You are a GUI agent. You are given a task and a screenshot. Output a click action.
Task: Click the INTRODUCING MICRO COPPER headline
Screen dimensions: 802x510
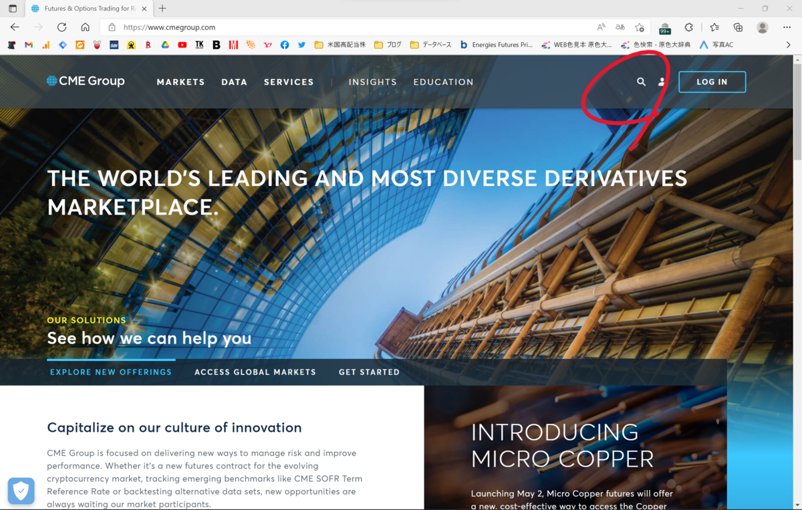[562, 445]
